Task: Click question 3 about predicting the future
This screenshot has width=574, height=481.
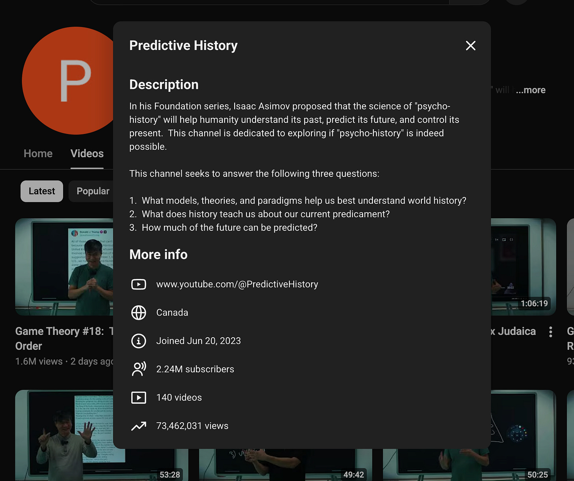Action: tap(223, 227)
